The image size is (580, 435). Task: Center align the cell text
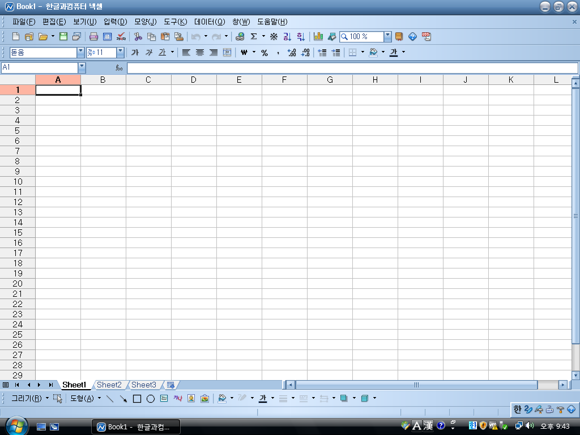200,53
